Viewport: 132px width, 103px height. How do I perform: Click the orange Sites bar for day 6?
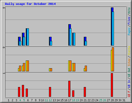tap(28, 66)
